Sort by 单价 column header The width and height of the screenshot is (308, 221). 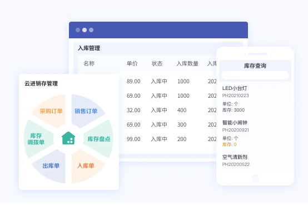[132, 64]
